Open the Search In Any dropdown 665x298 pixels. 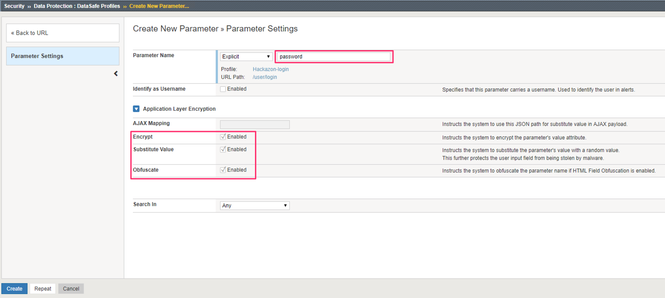(255, 206)
